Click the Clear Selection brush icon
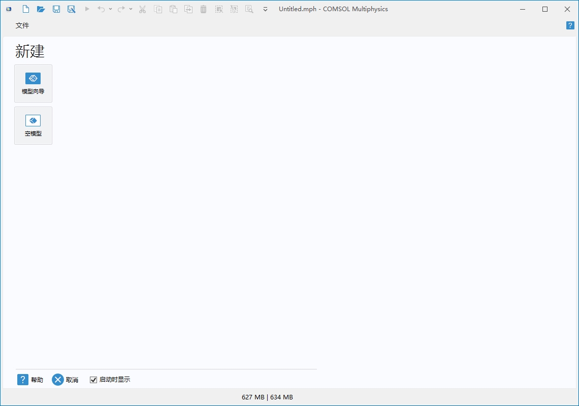 (x=234, y=9)
